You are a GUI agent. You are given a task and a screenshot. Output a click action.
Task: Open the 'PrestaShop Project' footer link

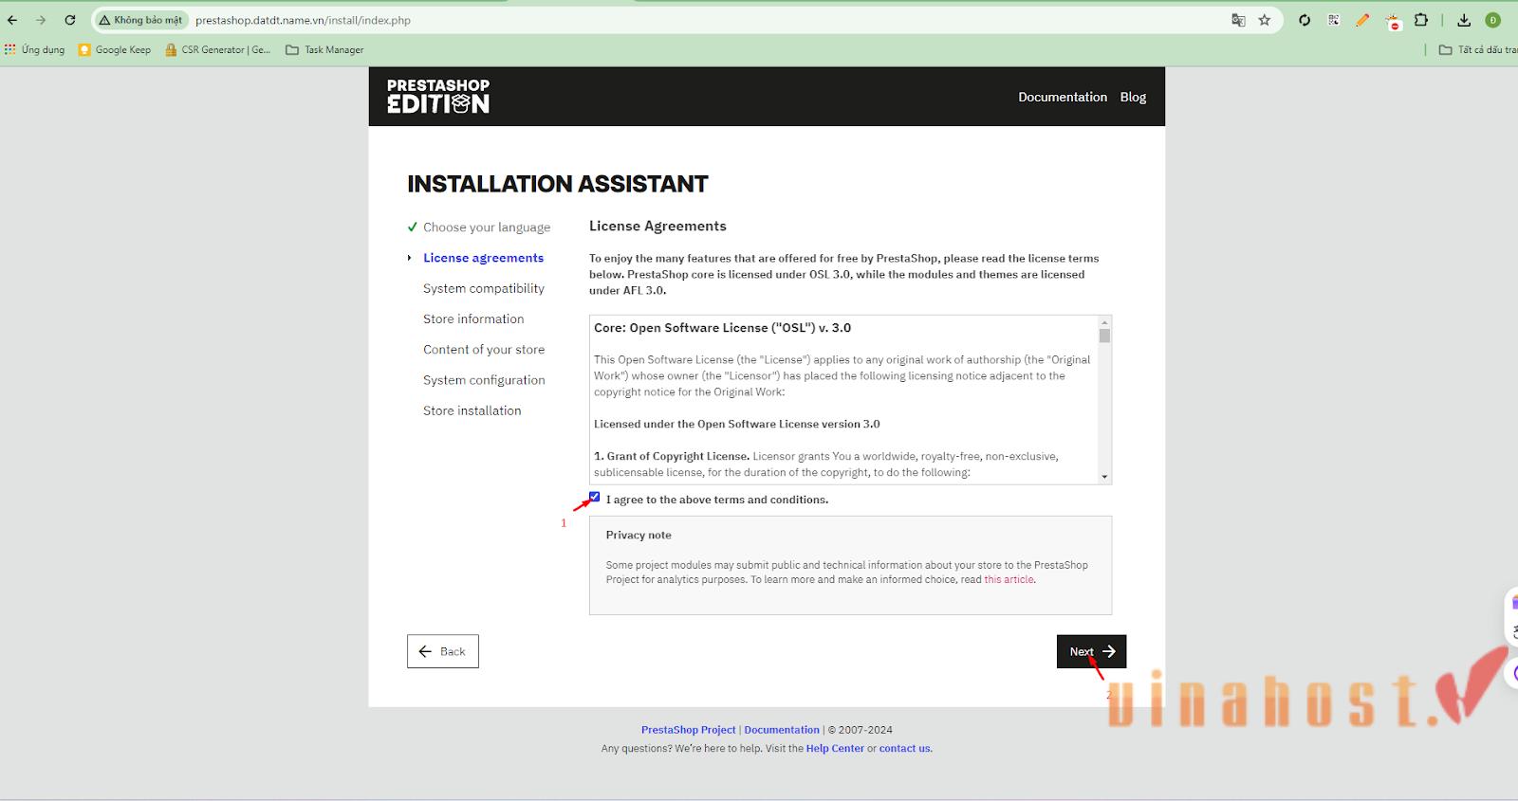[x=688, y=730]
